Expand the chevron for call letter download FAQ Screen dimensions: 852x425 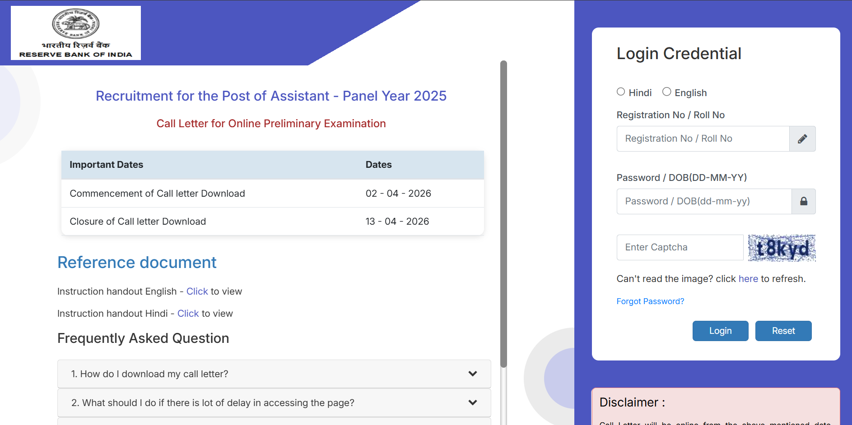click(473, 374)
